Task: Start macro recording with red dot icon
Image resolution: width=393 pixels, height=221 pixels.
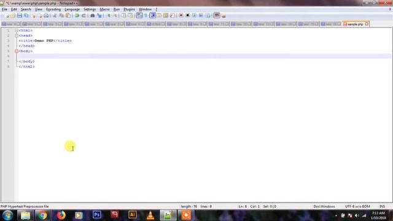Action: click(181, 15)
